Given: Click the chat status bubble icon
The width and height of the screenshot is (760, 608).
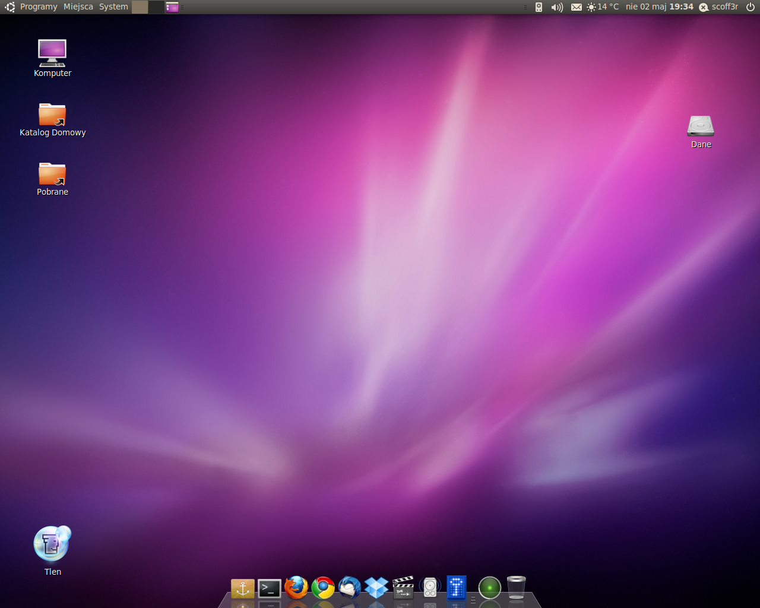Looking at the screenshot, I should pos(704,7).
